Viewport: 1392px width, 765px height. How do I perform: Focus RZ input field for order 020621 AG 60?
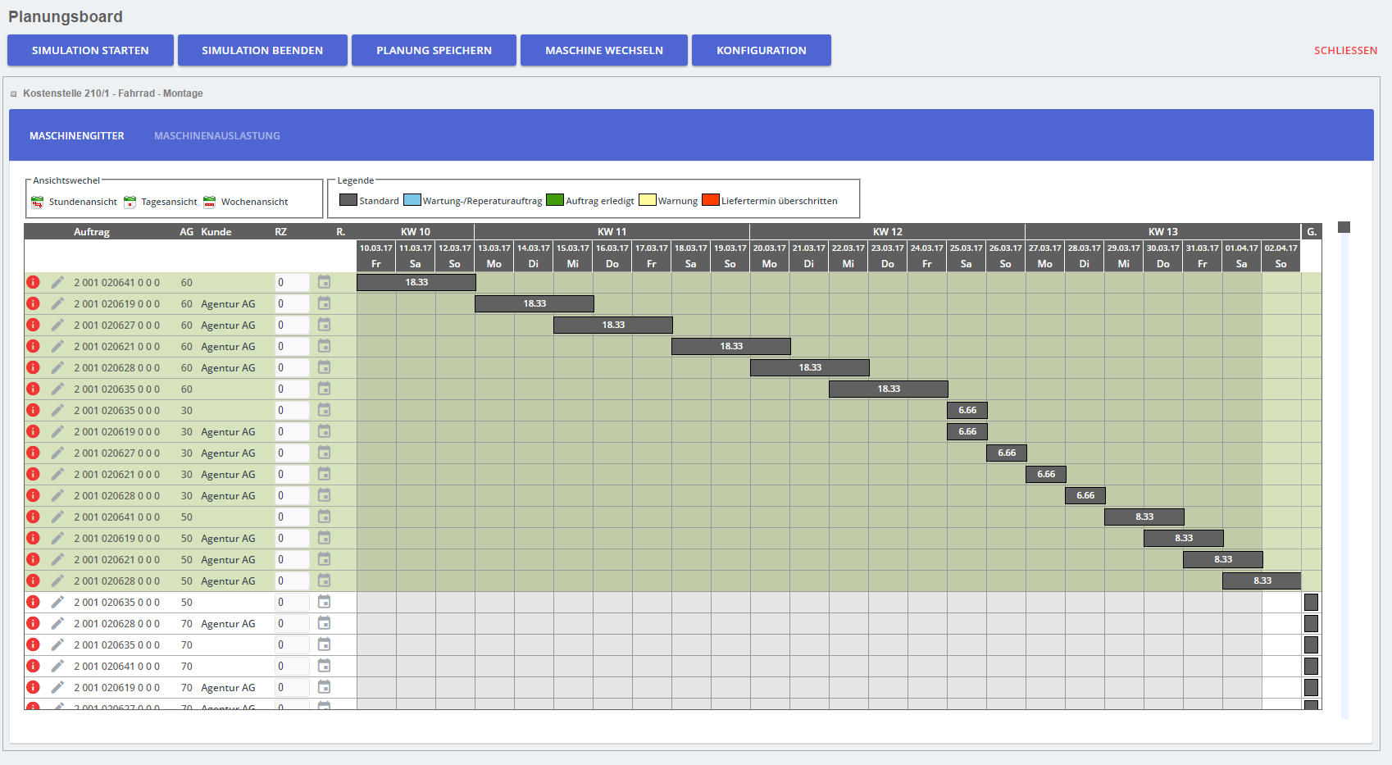pyautogui.click(x=292, y=346)
